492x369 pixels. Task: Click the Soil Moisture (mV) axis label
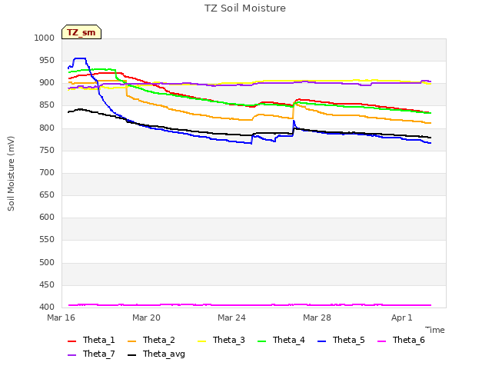point(11,174)
